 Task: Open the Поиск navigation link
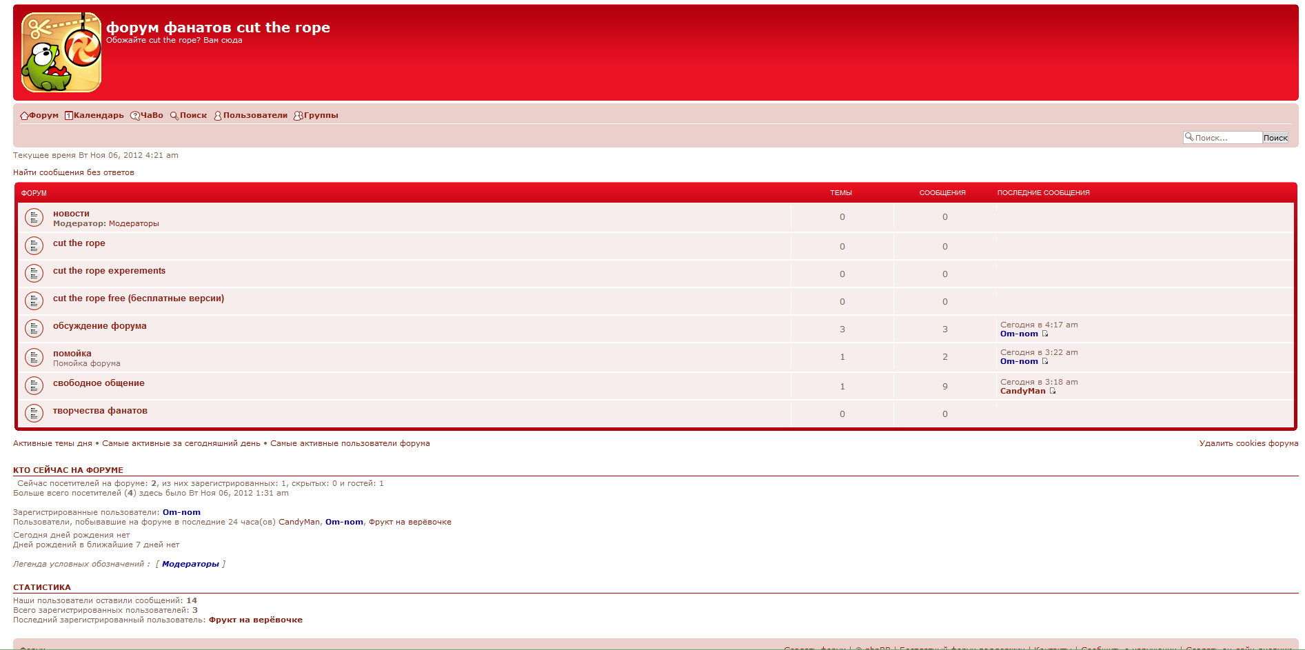pyautogui.click(x=189, y=115)
